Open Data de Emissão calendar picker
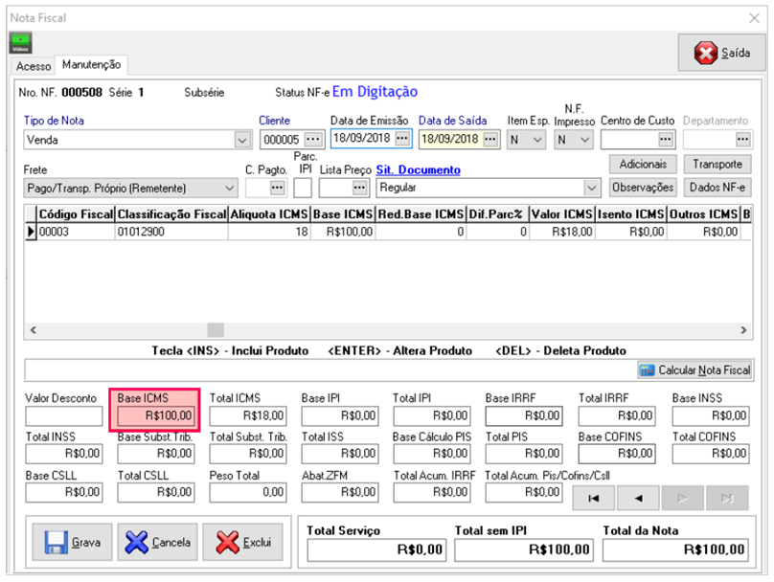 click(x=402, y=139)
